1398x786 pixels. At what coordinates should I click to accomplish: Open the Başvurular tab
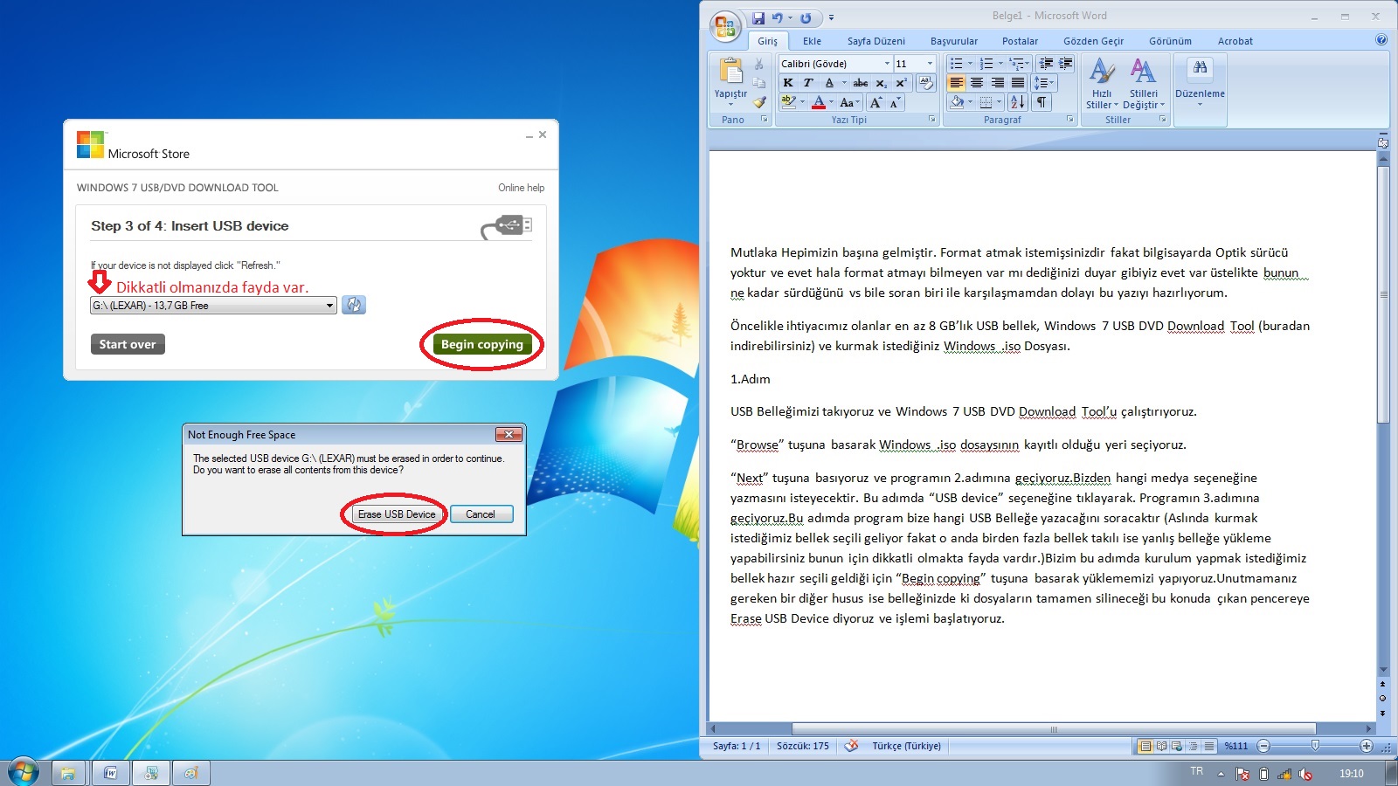954,41
